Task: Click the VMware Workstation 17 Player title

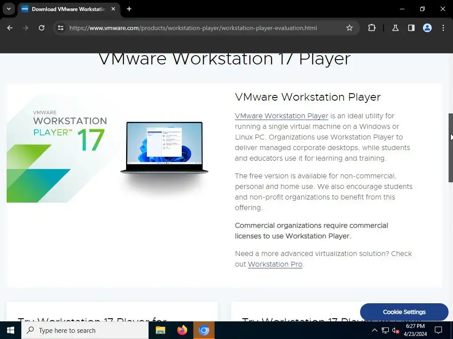Action: point(224,59)
